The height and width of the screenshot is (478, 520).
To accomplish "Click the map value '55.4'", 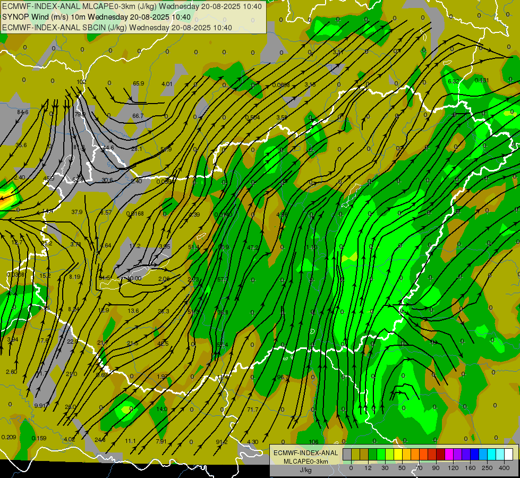I will (222, 345).
